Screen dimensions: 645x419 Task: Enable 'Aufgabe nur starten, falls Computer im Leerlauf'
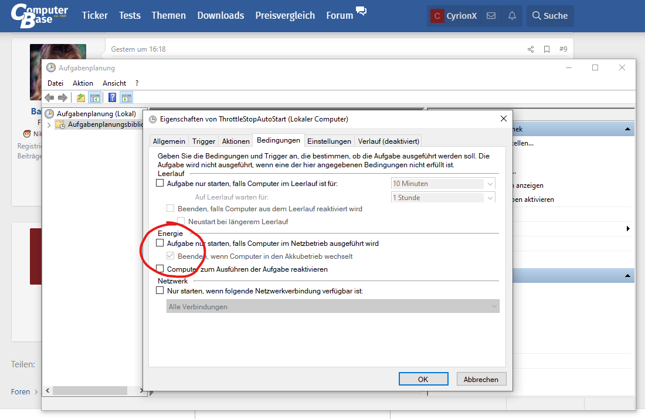(160, 183)
